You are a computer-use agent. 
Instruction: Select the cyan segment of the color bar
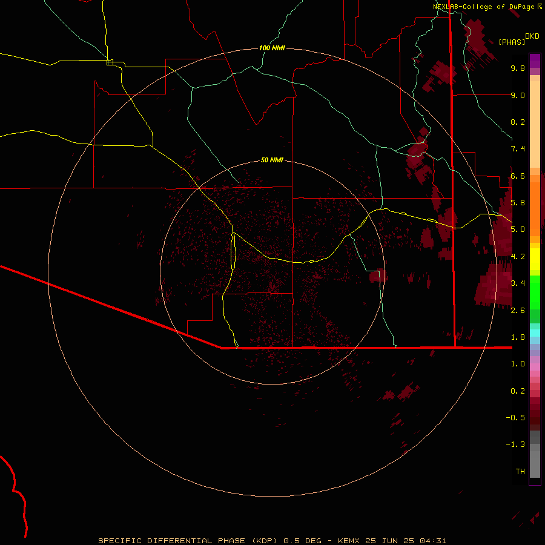(x=535, y=333)
